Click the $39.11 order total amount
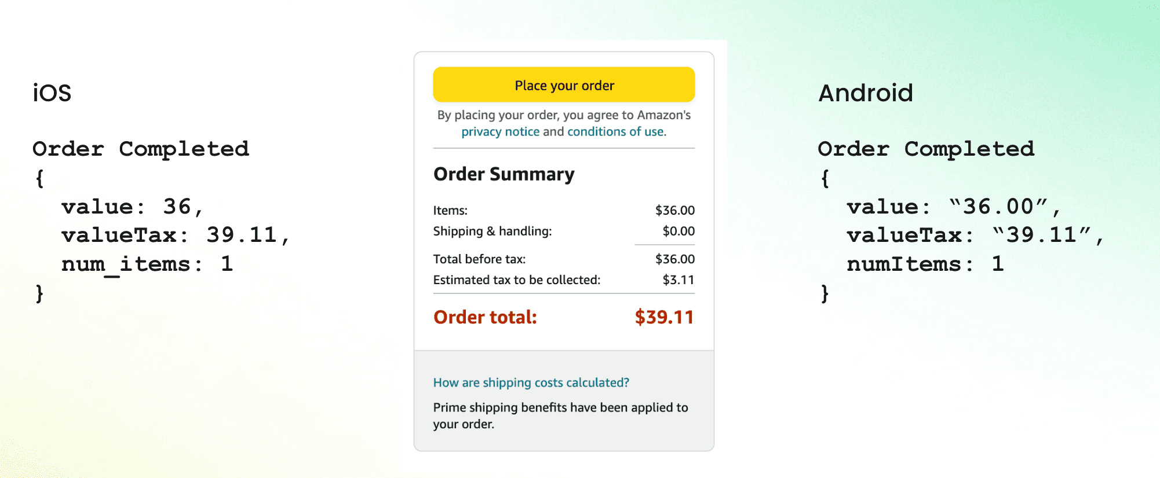The height and width of the screenshot is (478, 1160). click(x=664, y=317)
